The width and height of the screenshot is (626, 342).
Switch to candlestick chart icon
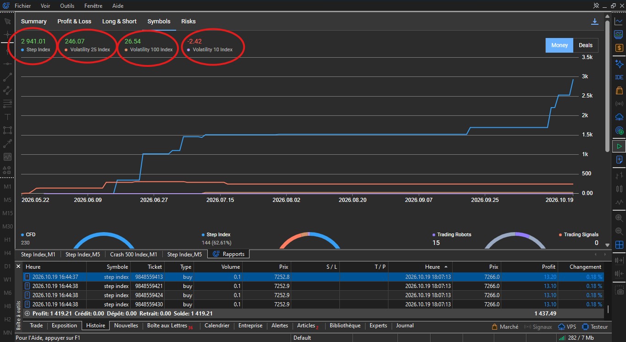pyautogui.click(x=619, y=189)
